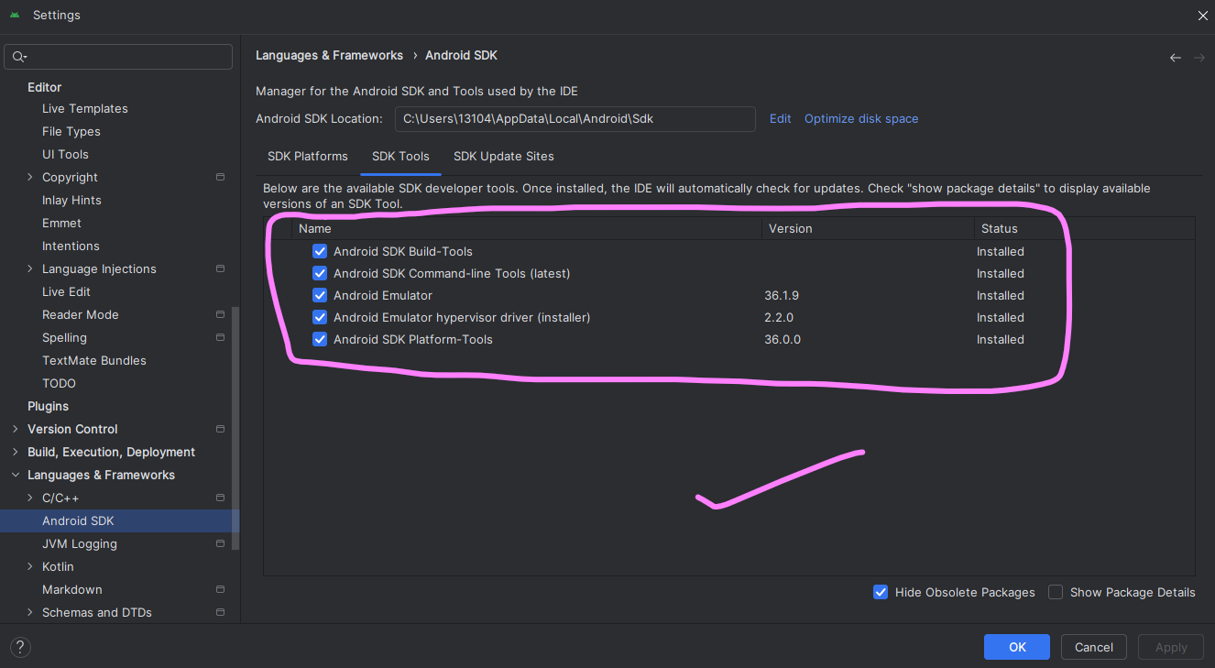Click the help question mark icon
Screen dimensions: 1215x668
pyautogui.click(x=20, y=647)
